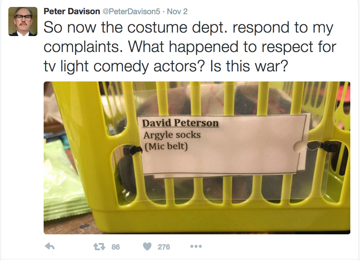Click the first line of tweet text

coord(188,28)
